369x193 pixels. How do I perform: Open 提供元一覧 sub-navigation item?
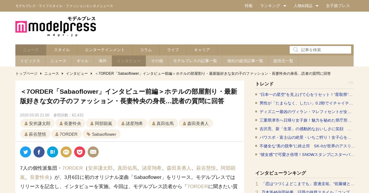point(283,61)
